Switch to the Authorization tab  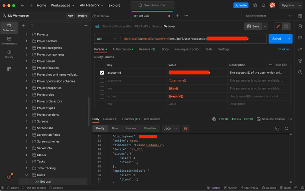(122, 49)
